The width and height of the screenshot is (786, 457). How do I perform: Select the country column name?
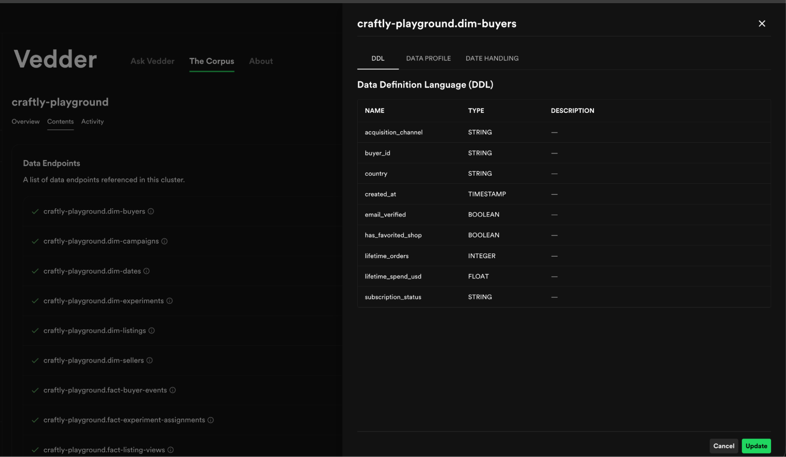[x=376, y=174]
